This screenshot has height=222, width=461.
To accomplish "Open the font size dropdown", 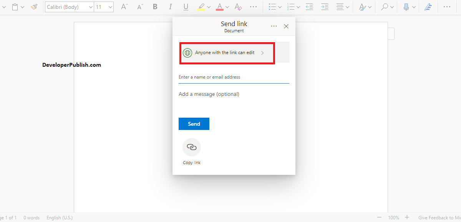I will click(x=110, y=7).
